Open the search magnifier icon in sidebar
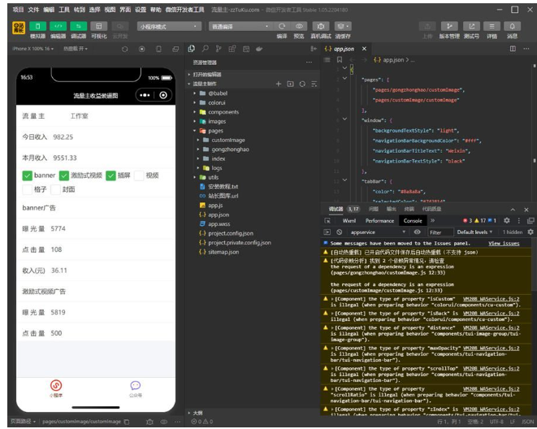This screenshot has width=537, height=429. (206, 49)
